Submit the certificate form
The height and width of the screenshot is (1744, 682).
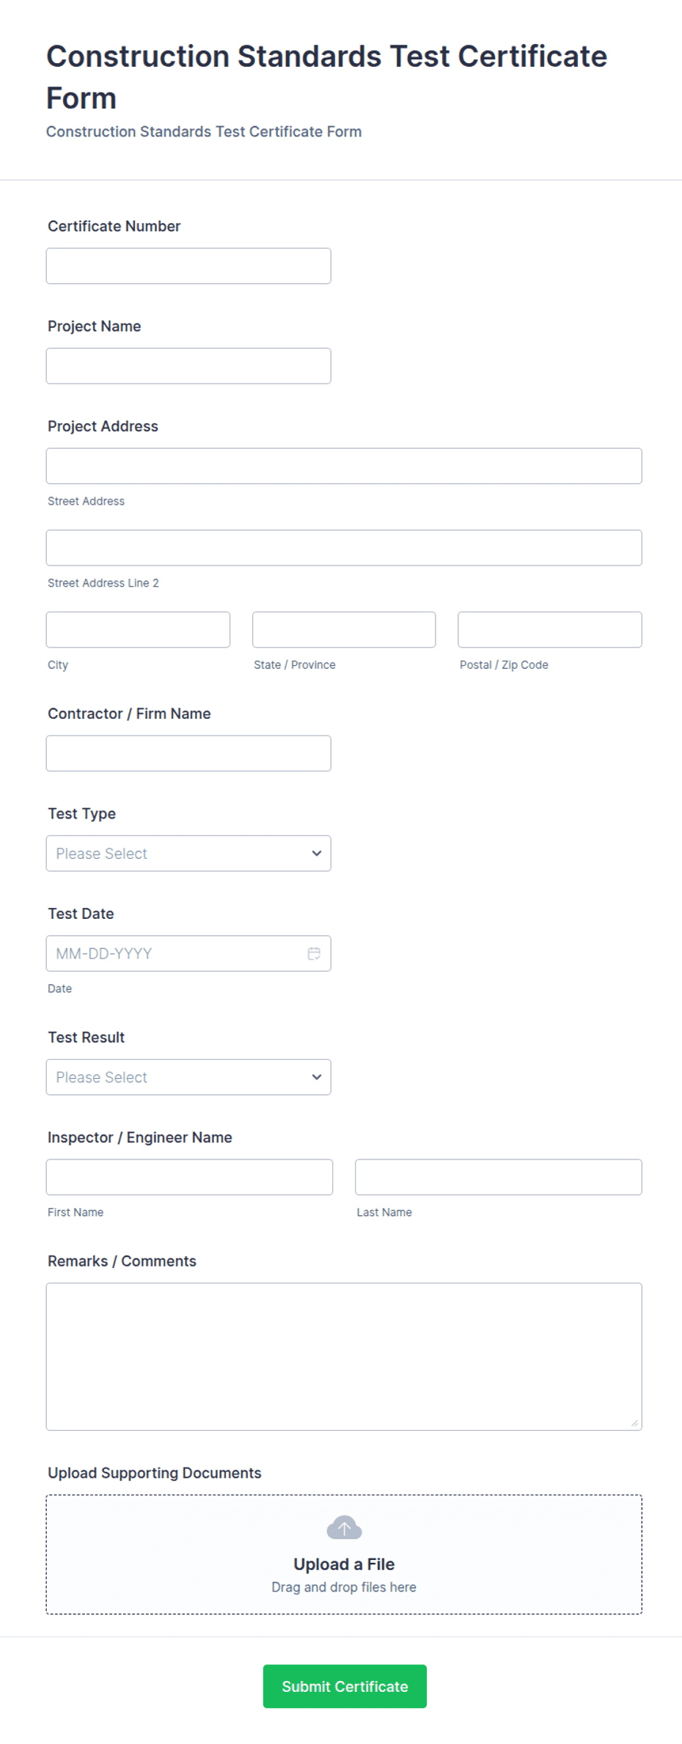(345, 1686)
